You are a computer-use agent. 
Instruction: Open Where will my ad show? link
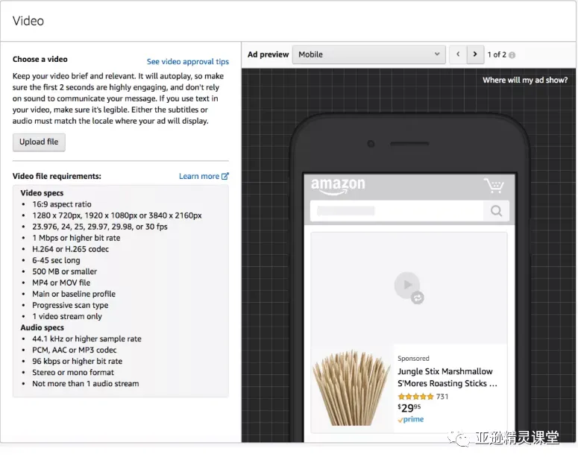coord(525,80)
